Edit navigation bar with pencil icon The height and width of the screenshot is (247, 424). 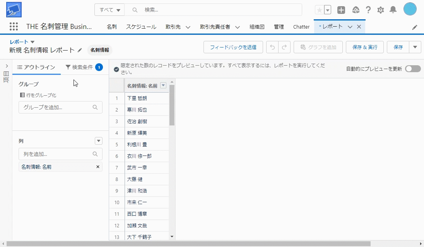point(415,27)
